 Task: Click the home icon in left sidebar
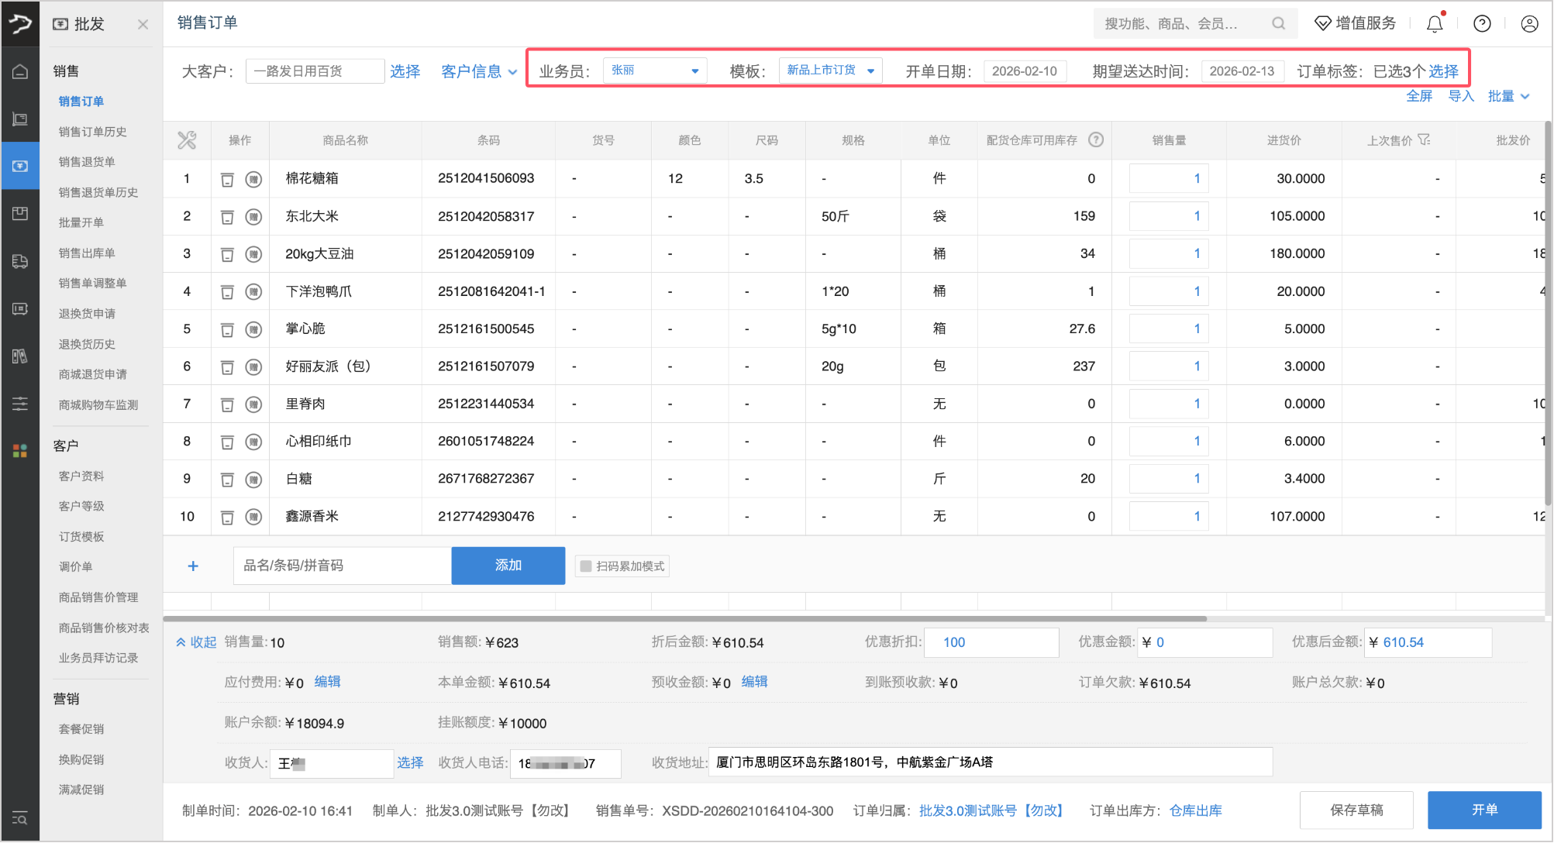20,71
